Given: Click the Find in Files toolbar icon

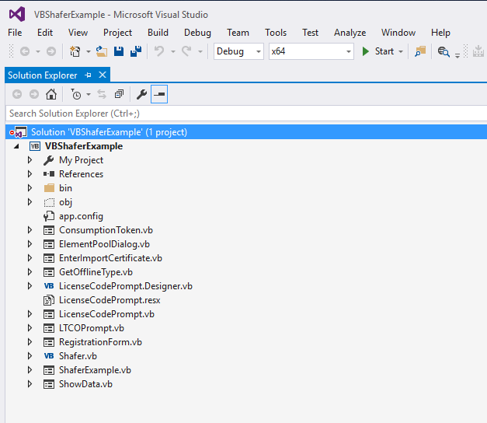Looking at the screenshot, I should [420, 51].
